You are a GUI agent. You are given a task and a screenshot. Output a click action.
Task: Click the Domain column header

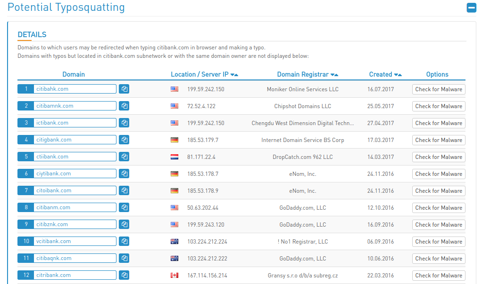74,74
